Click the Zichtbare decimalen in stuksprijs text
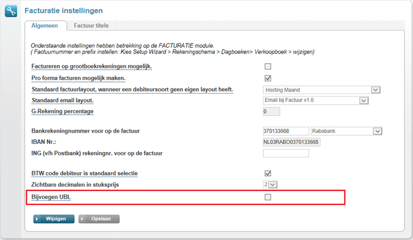This screenshot has height=240, width=413. pos(75,185)
